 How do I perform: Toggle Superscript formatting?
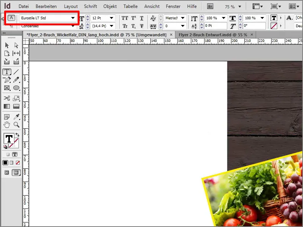coord(134,18)
